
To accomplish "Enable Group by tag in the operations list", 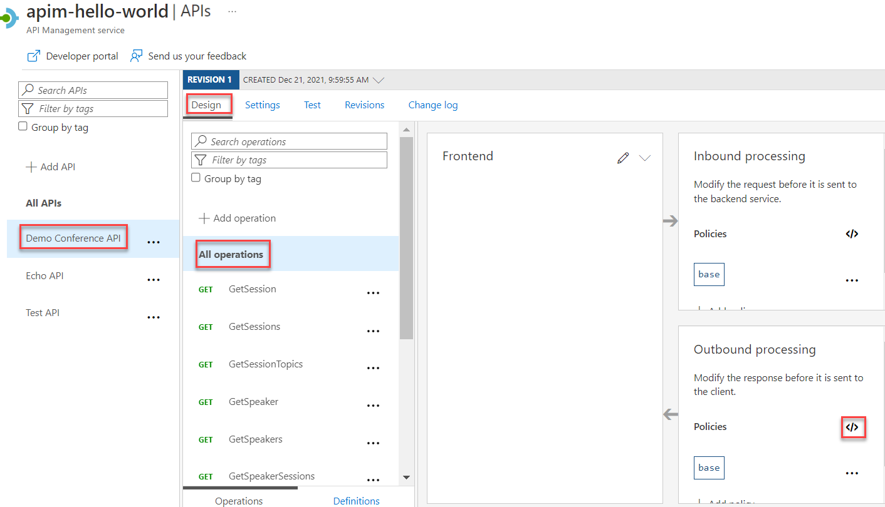I will 196,178.
